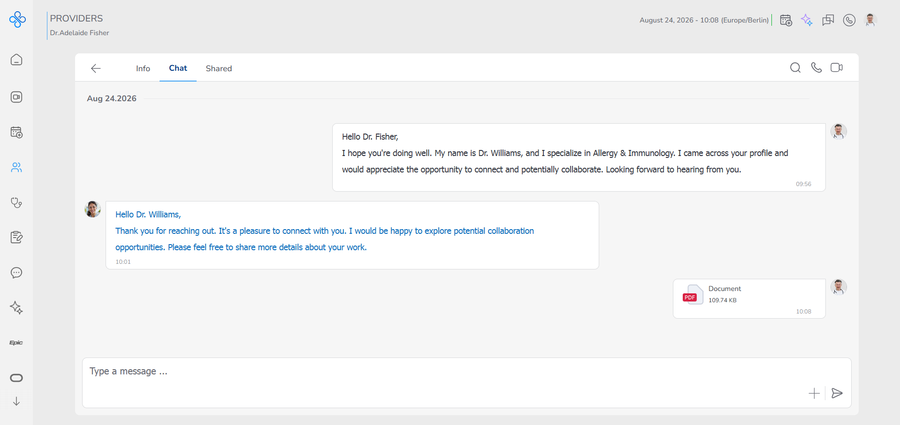Go back with the left arrow
This screenshot has height=425, width=900.
(96, 68)
